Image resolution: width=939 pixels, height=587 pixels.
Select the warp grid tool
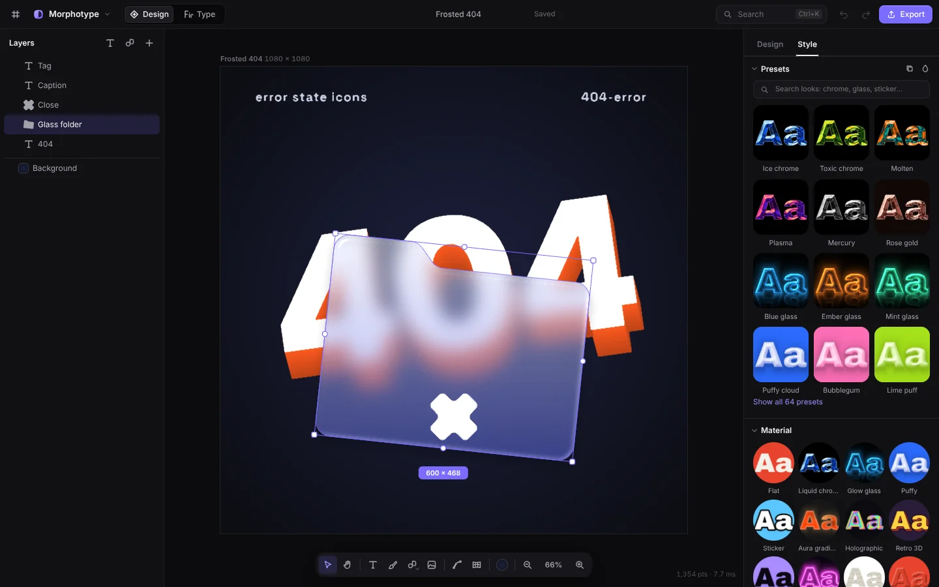click(477, 565)
